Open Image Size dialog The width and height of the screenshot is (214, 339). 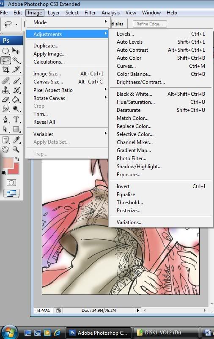[x=67, y=74]
